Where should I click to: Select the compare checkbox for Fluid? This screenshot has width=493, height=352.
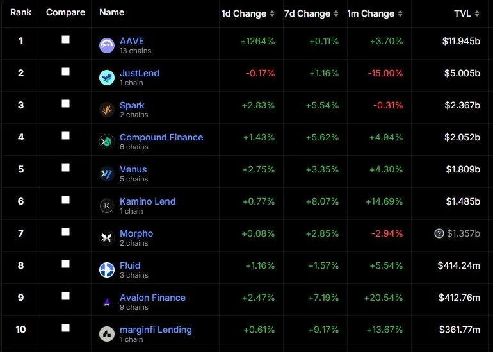[65, 264]
